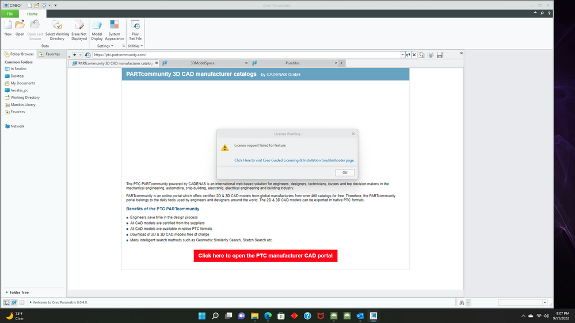
Task: Click OK in the License Warning dialog
Action: pyautogui.click(x=345, y=172)
